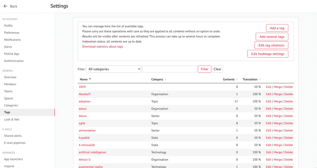Delete the A publié tag

point(289,138)
